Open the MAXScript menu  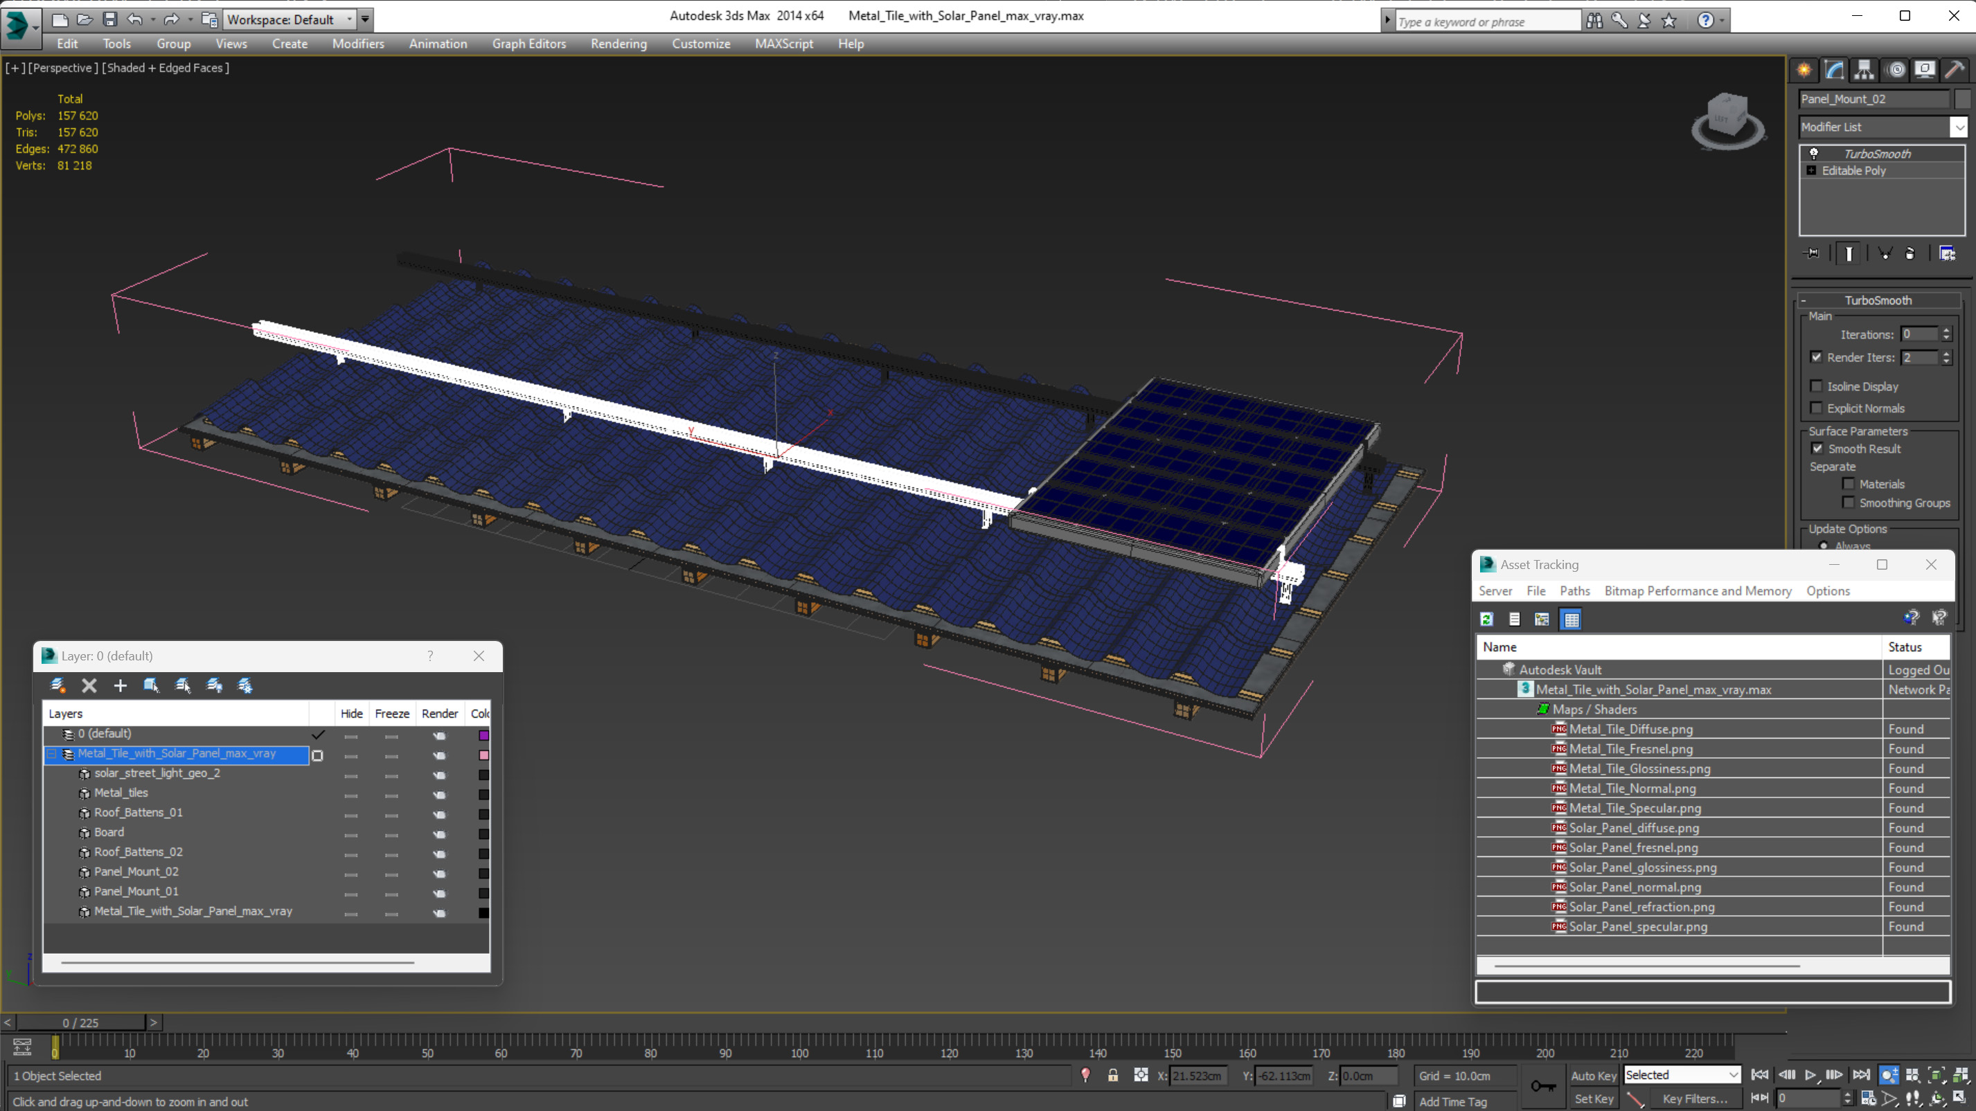pos(783,44)
